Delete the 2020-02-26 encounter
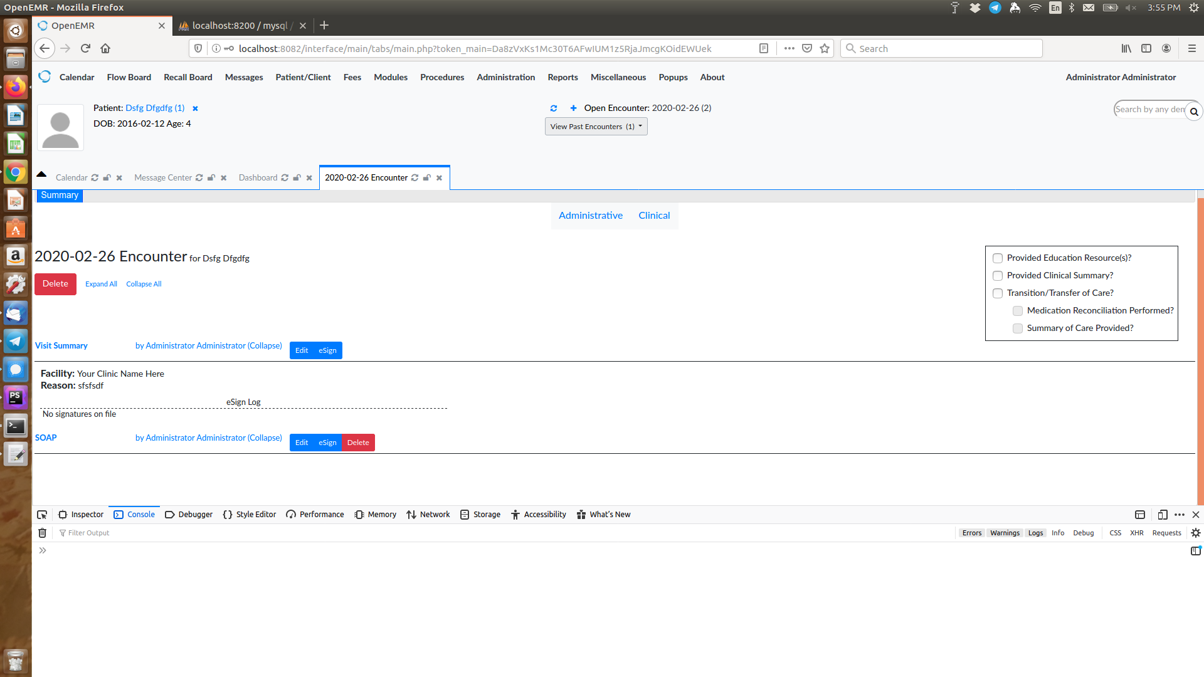 click(x=55, y=283)
